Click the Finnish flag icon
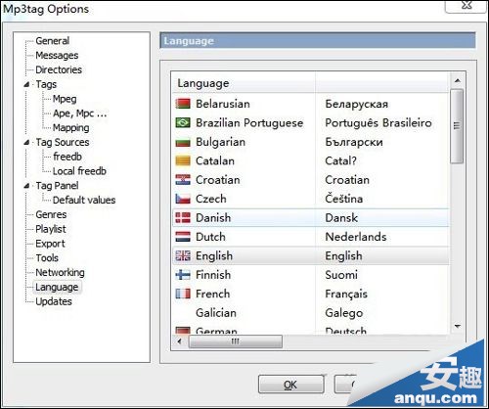This screenshot has width=489, height=409. (x=183, y=275)
